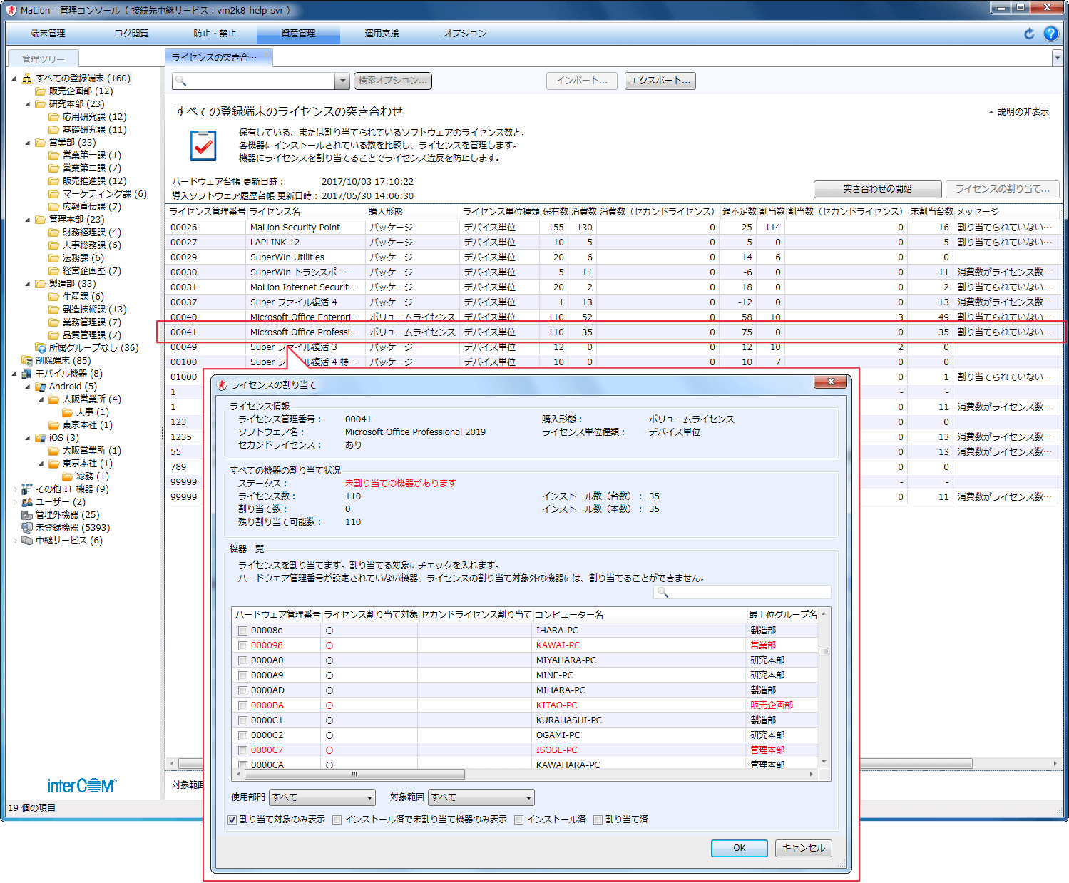Check the box for hardware 00008c

click(x=243, y=631)
